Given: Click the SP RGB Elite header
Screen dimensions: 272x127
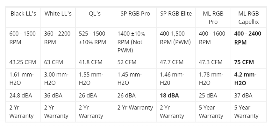Looking at the screenshot, I should (x=176, y=17).
